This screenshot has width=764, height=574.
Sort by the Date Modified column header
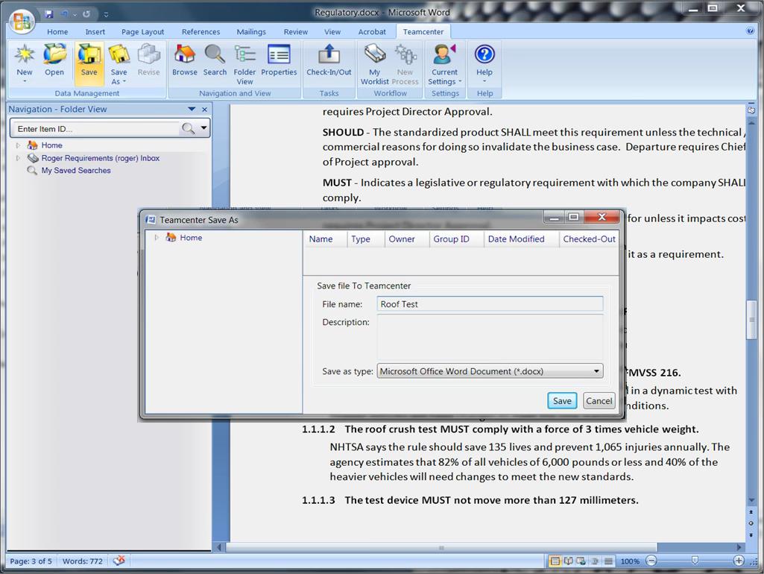pos(516,239)
